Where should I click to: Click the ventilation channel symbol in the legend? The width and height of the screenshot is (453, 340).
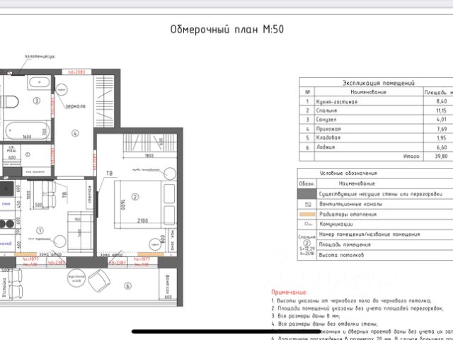308,205
